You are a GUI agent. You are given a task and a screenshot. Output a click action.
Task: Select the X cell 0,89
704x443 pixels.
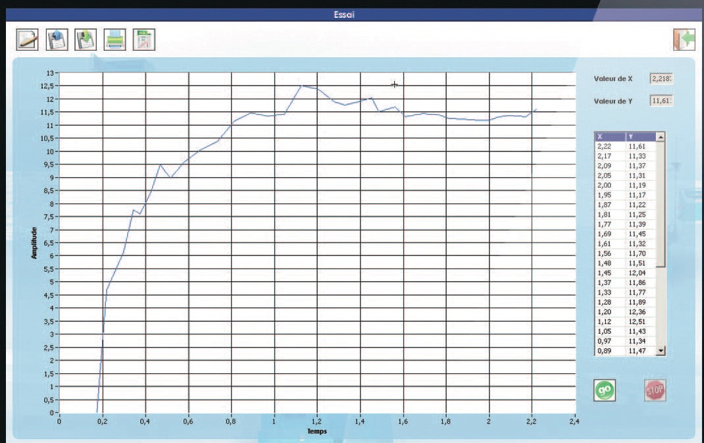point(610,351)
